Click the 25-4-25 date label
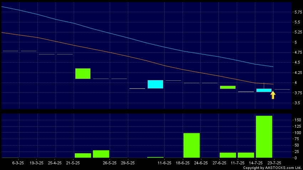303x170 pixels. click(x=55, y=163)
